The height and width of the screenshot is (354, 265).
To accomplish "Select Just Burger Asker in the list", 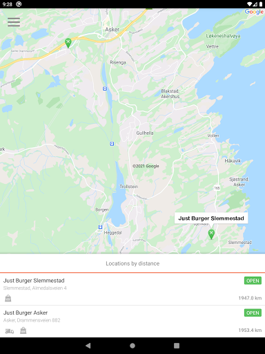I will tap(132, 322).
